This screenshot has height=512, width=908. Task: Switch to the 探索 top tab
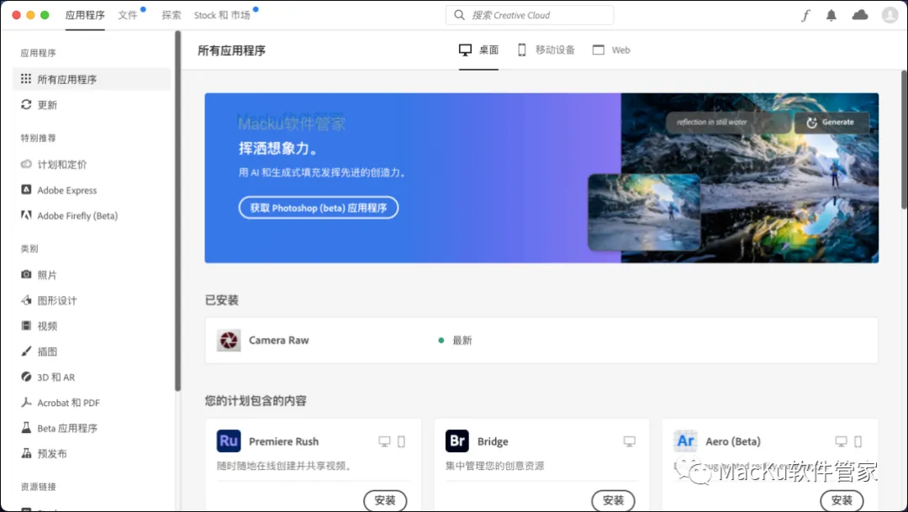[x=171, y=15]
